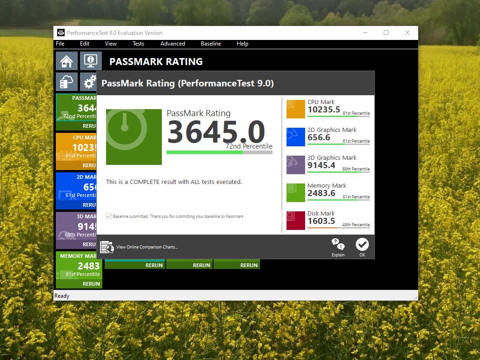The width and height of the screenshot is (480, 360).
Task: Click the CPU Mark 81st percentile bar
Action: (339, 117)
